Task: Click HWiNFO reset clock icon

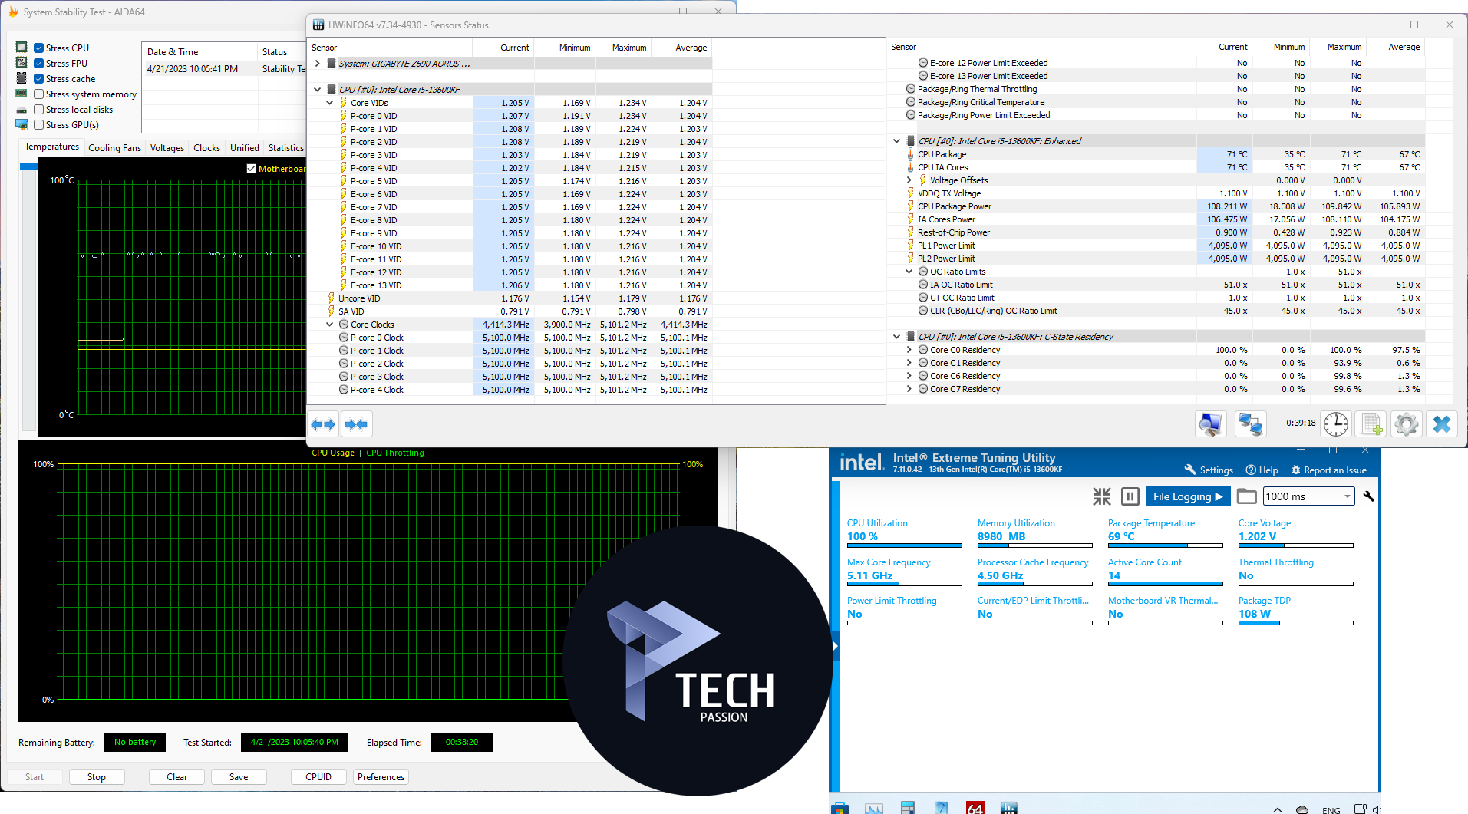Action: [1335, 424]
